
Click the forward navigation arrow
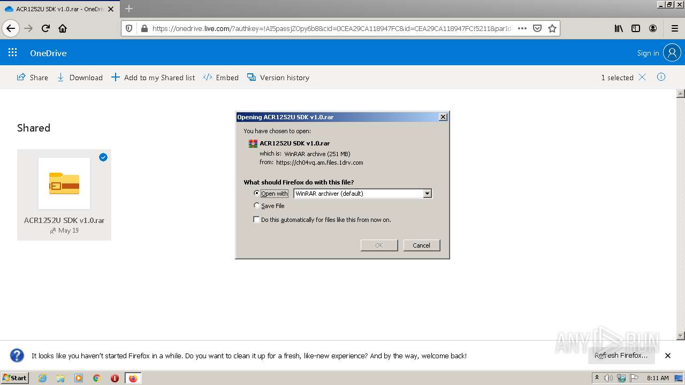tap(28, 28)
